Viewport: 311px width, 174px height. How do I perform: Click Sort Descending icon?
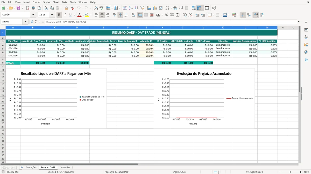pos(137,8)
